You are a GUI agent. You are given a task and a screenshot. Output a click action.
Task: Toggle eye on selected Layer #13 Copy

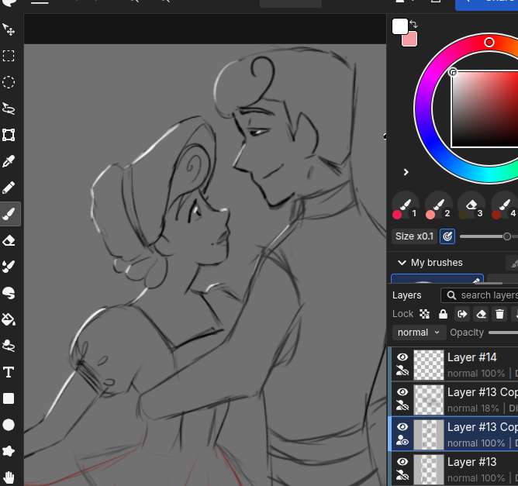tap(402, 427)
